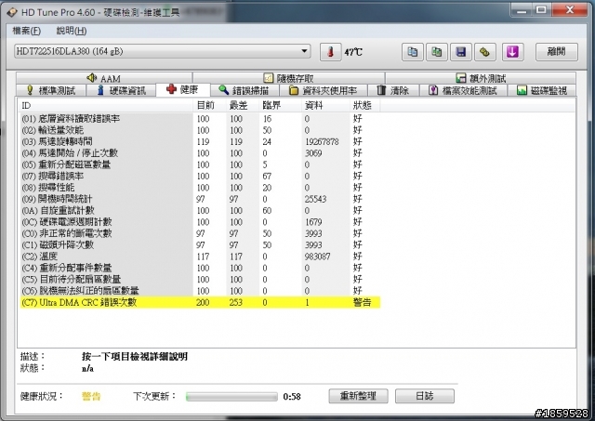Image resolution: width=595 pixels, height=421 pixels.
Task: Switch to the 隨機存取 tab
Action: [x=289, y=78]
